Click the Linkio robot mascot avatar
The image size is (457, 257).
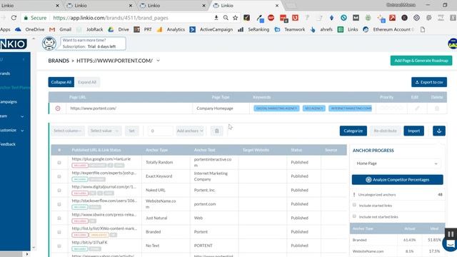[49, 44]
